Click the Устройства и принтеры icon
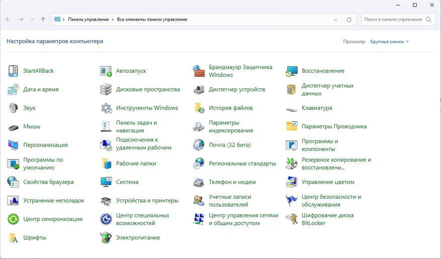Screen dimensions: 441x259 tap(106, 201)
